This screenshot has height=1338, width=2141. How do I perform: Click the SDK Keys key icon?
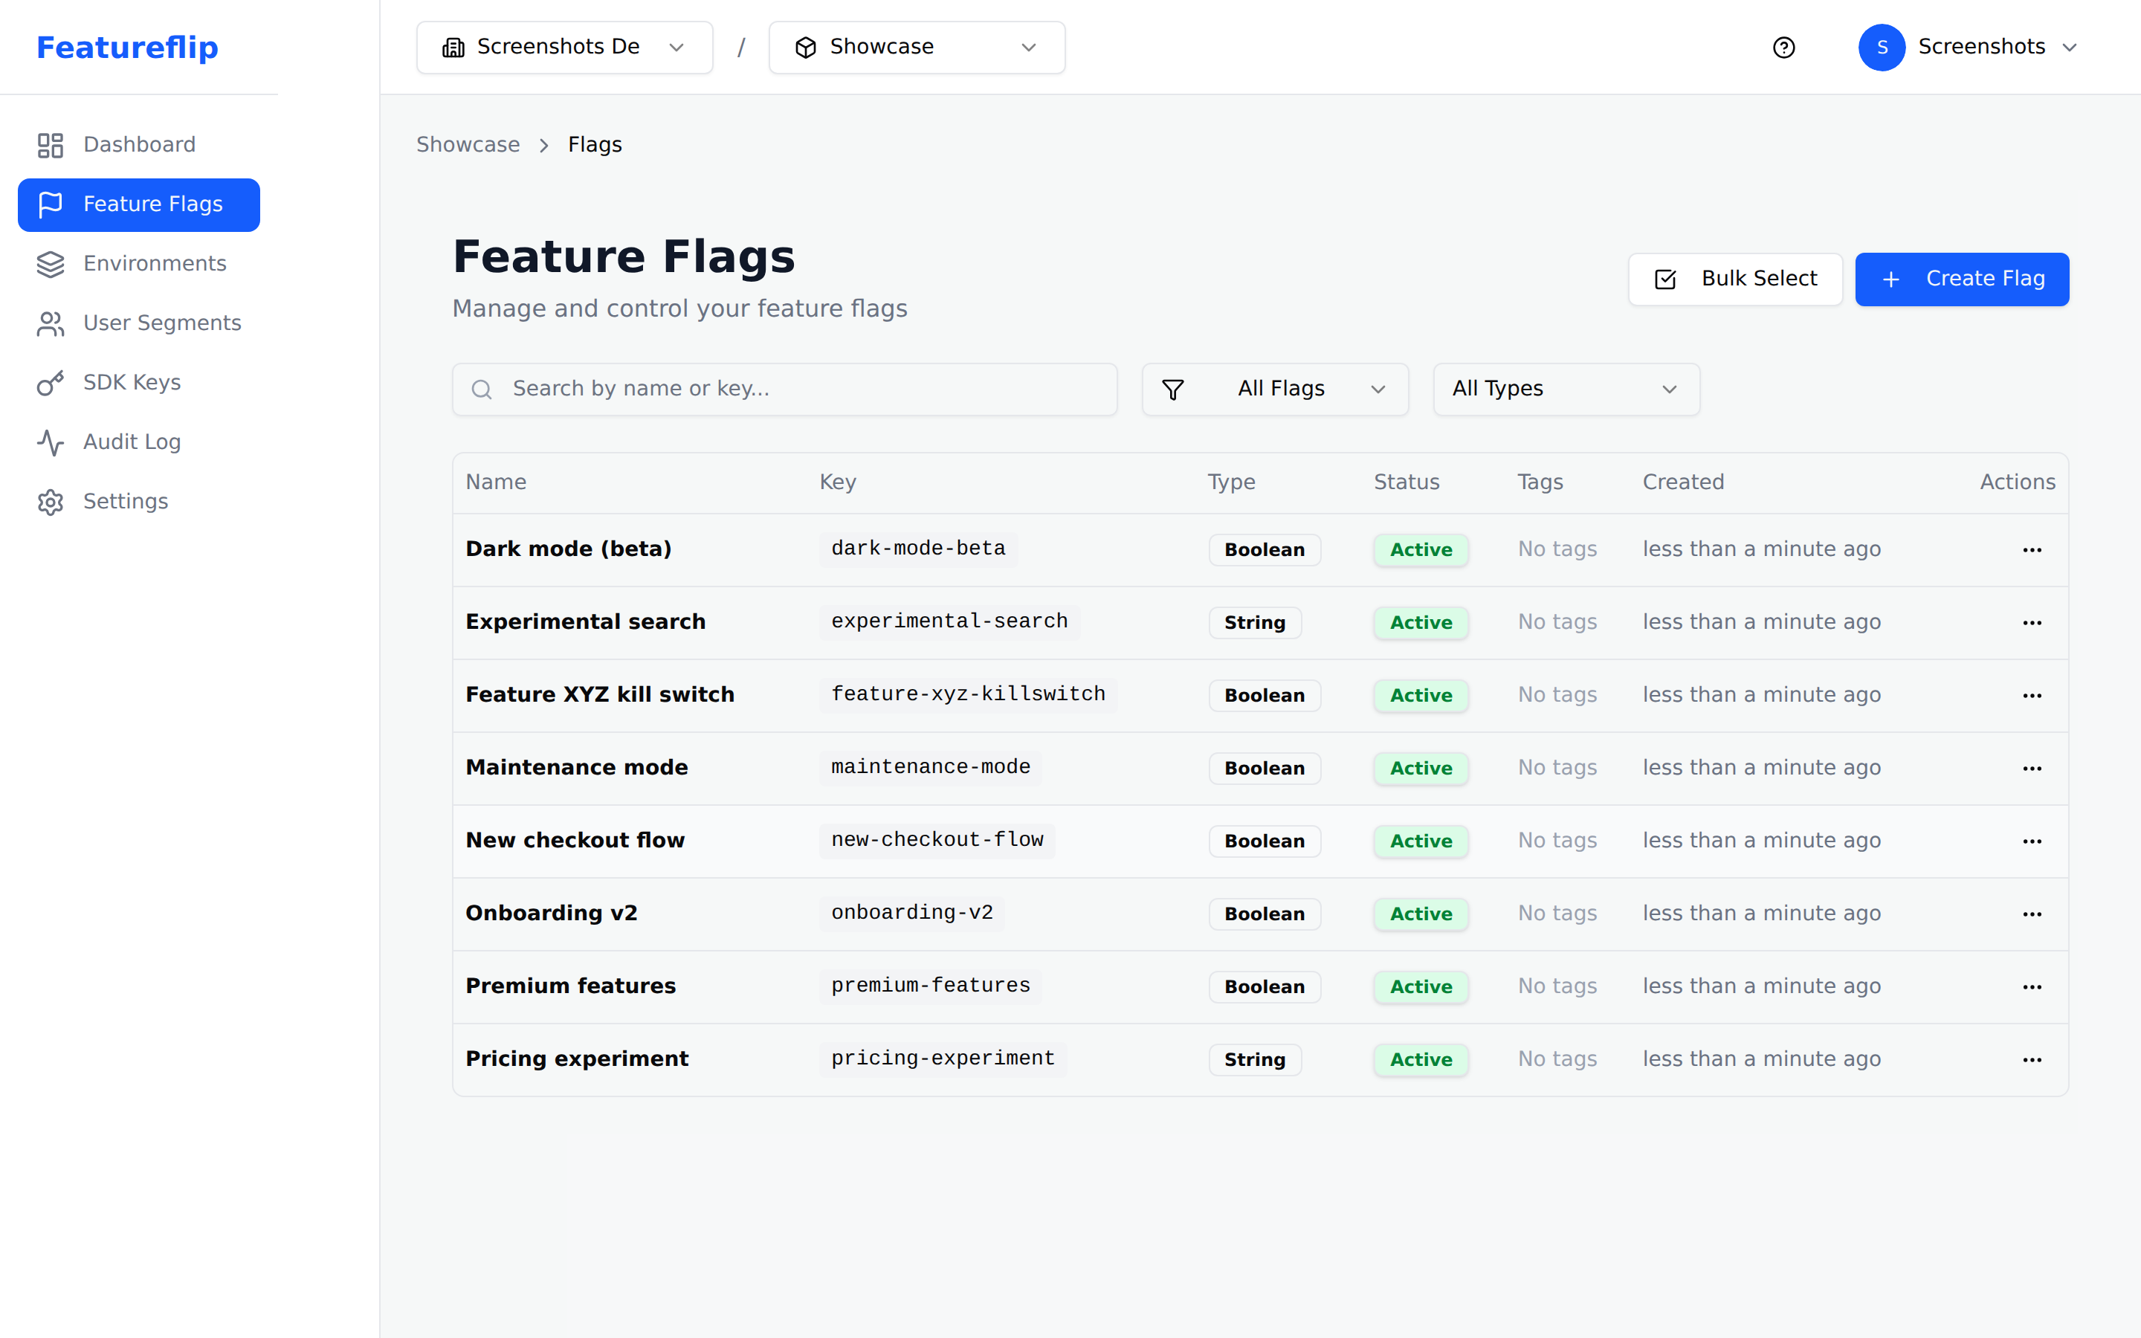(x=51, y=382)
